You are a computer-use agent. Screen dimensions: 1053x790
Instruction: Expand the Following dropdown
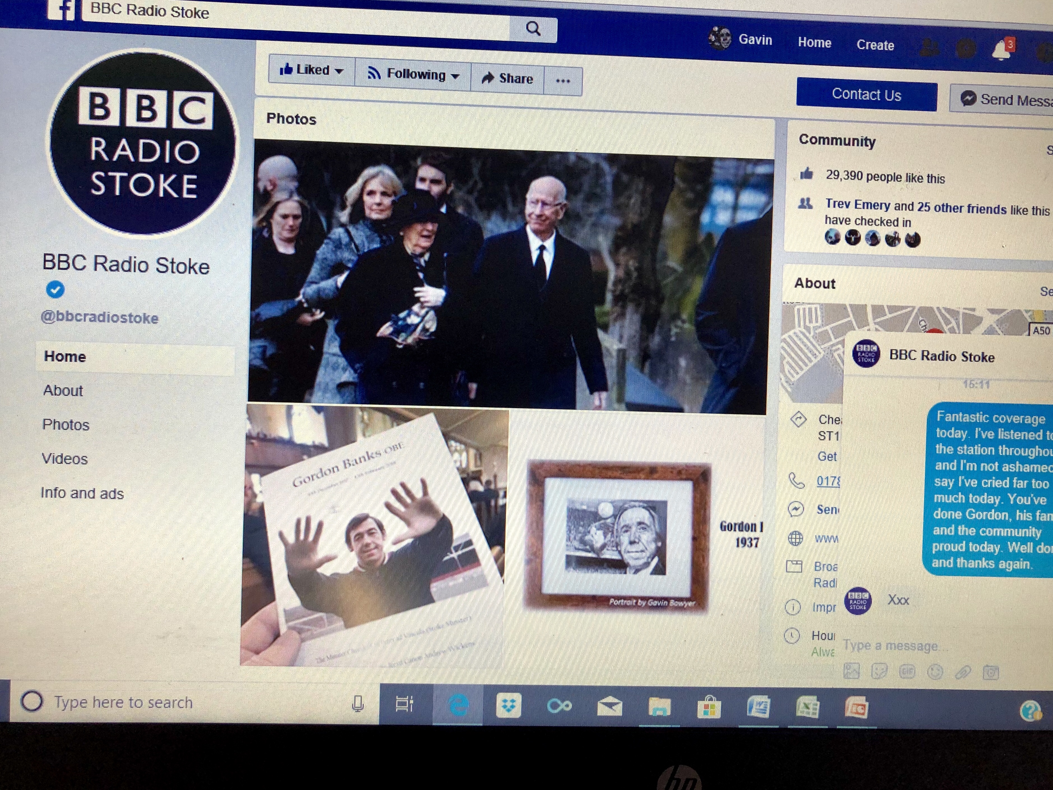(x=455, y=76)
